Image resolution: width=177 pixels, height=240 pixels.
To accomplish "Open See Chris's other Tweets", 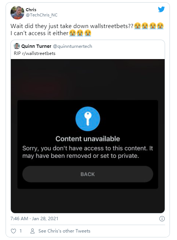I will (x=64, y=231).
